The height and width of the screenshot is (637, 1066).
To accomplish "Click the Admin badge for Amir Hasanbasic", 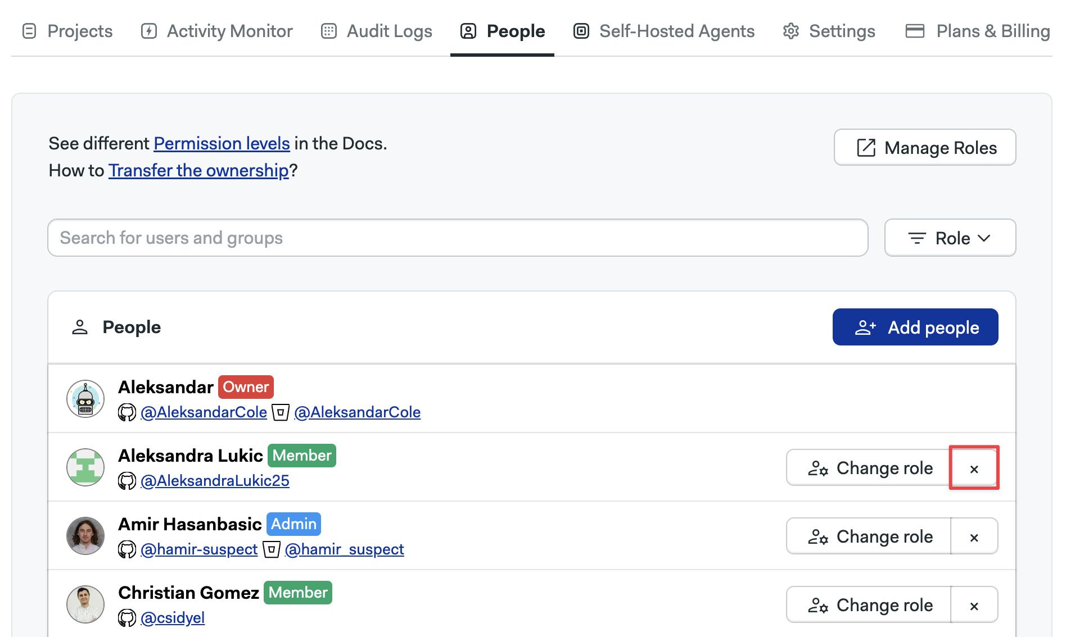I will [x=293, y=524].
